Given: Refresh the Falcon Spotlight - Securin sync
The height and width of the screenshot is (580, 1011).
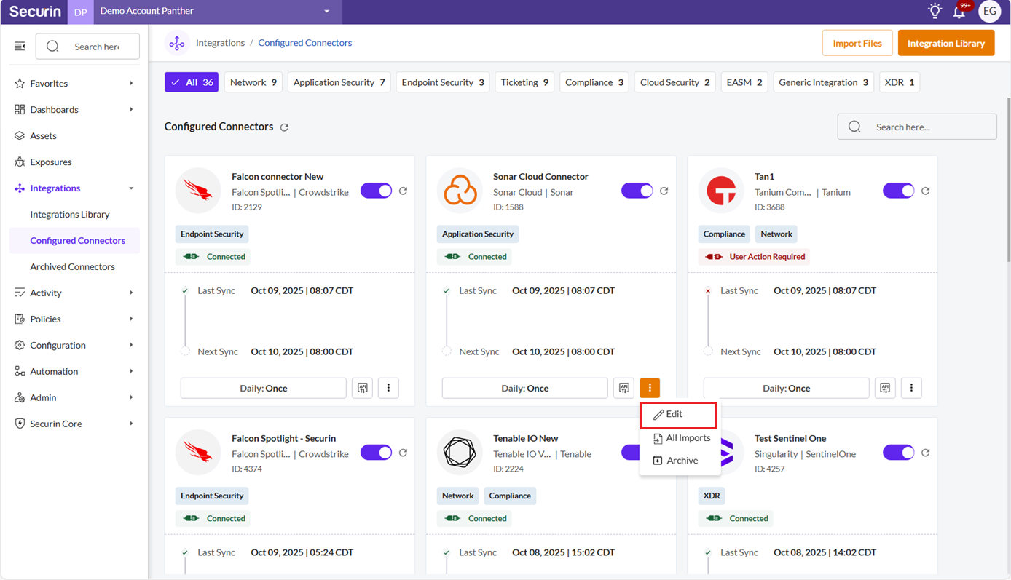Looking at the screenshot, I should [403, 453].
